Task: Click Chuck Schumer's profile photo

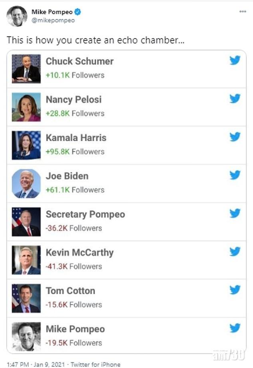Action: coord(26,68)
